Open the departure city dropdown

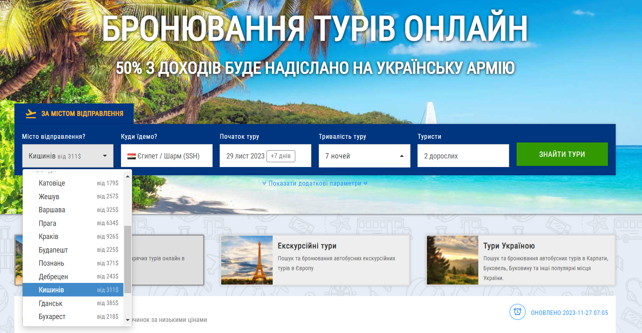coord(68,156)
